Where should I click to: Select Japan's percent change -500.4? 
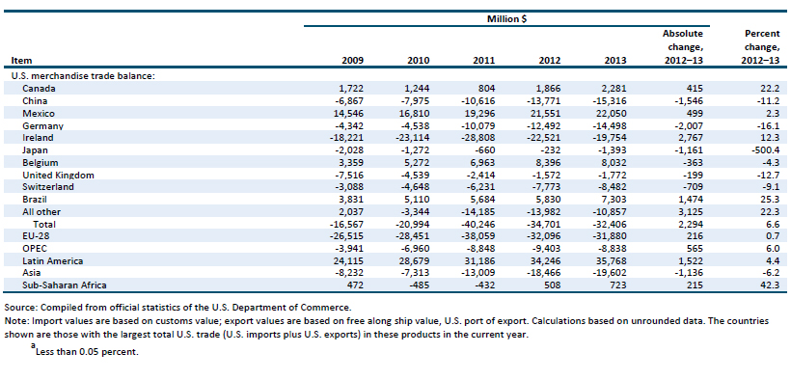[766, 150]
